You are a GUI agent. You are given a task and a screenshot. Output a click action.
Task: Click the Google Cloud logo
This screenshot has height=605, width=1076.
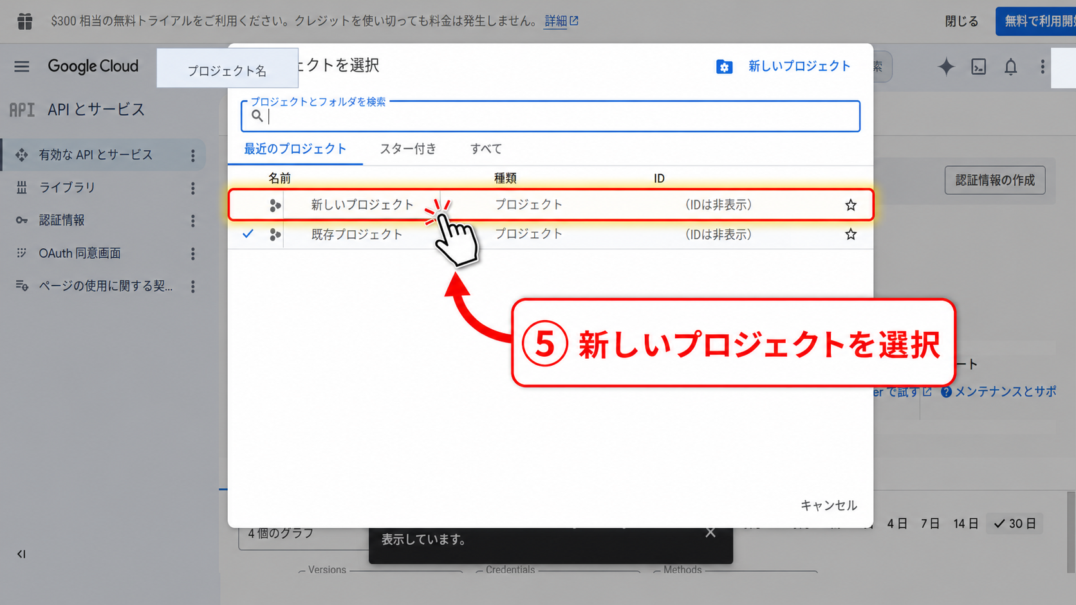tap(93, 66)
